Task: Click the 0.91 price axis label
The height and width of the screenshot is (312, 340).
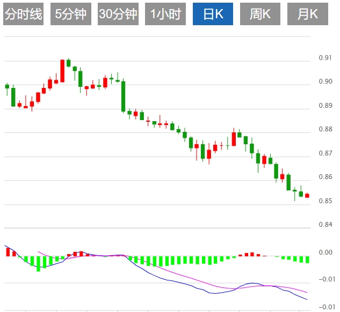Action: tap(325, 58)
